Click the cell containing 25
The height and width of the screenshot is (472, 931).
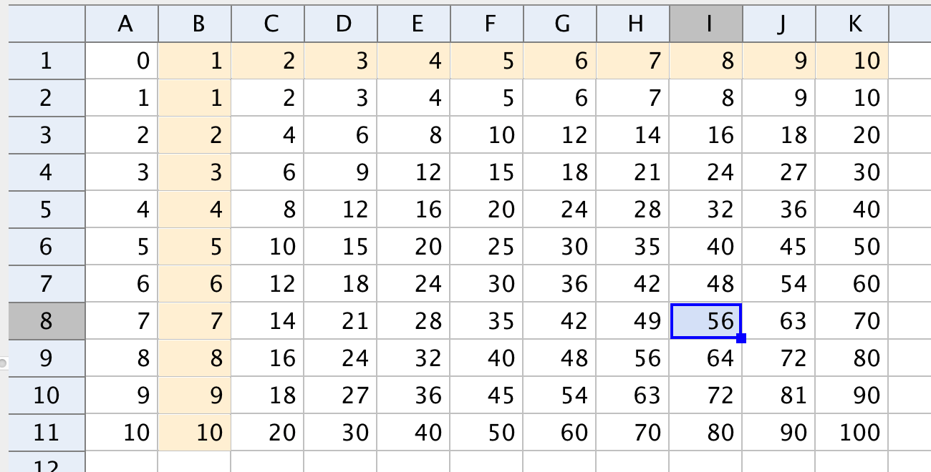click(x=487, y=247)
